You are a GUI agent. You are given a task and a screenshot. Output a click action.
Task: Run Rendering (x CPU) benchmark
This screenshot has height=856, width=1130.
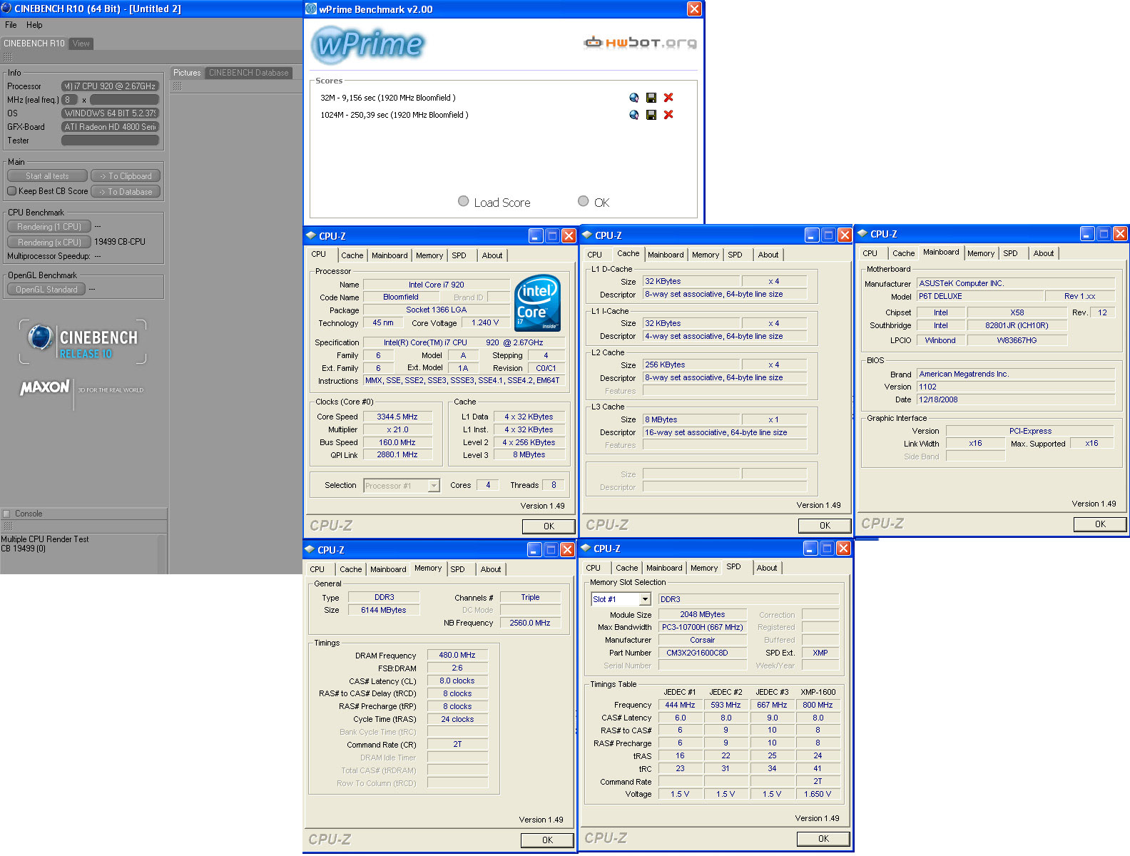(x=49, y=243)
